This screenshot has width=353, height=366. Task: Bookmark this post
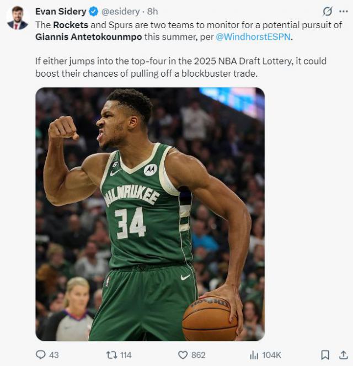325,354
